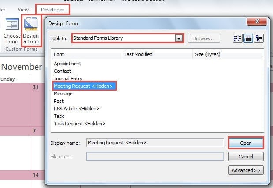
Task: Sort by Last Modified column header
Action: tap(138, 54)
